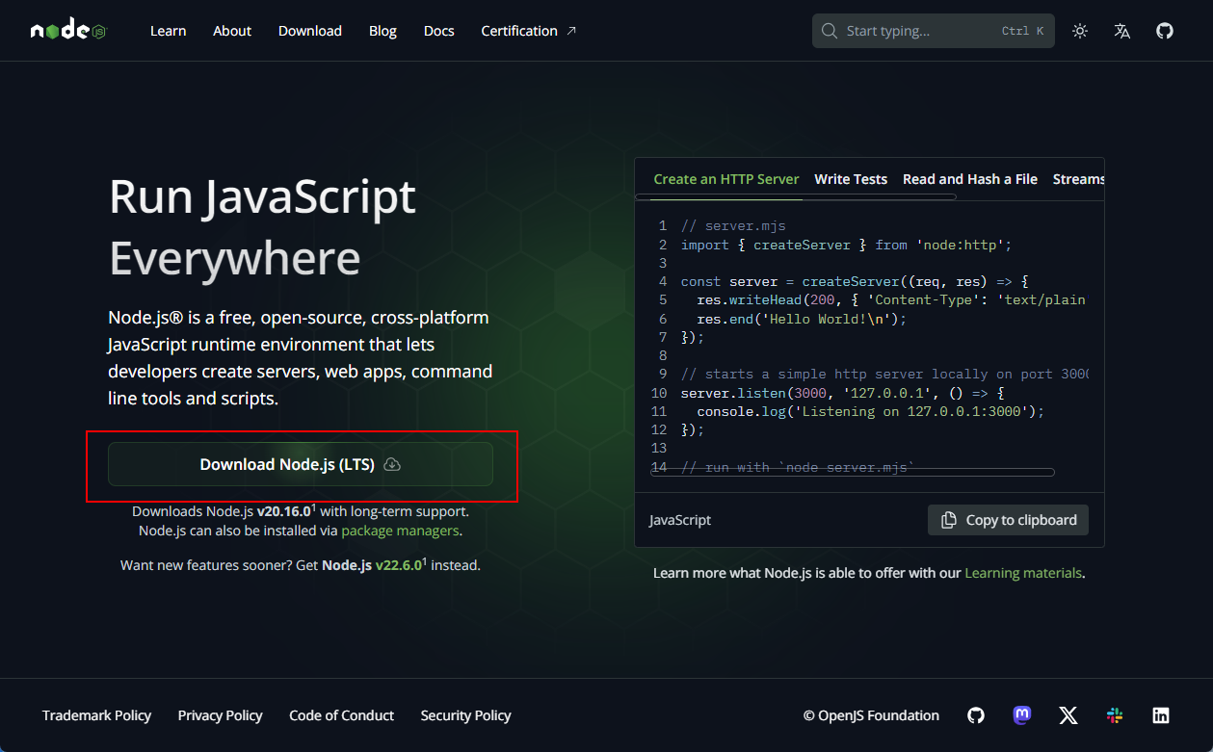Click the Copy to clipboard button
1213x752 pixels.
coord(1008,520)
